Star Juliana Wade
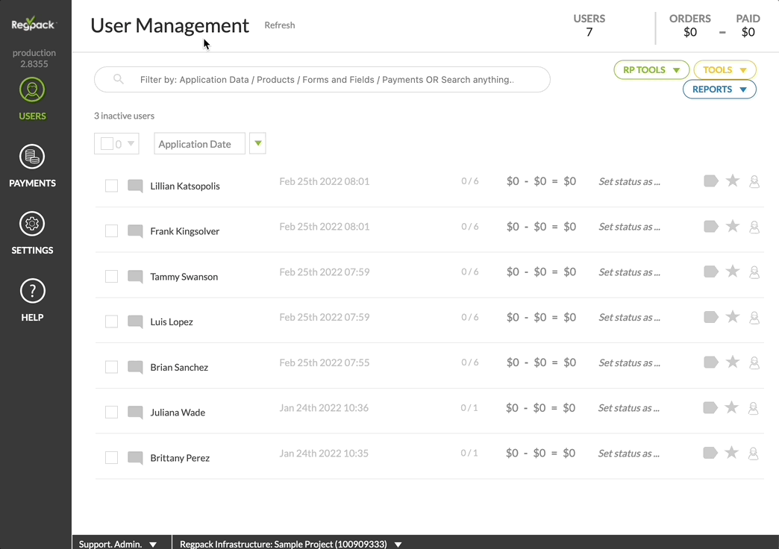Viewport: 779px width, 549px height. (x=732, y=407)
